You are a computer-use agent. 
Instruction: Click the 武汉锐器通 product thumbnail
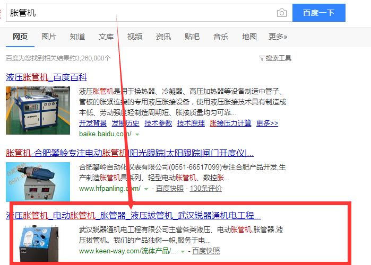39,243
